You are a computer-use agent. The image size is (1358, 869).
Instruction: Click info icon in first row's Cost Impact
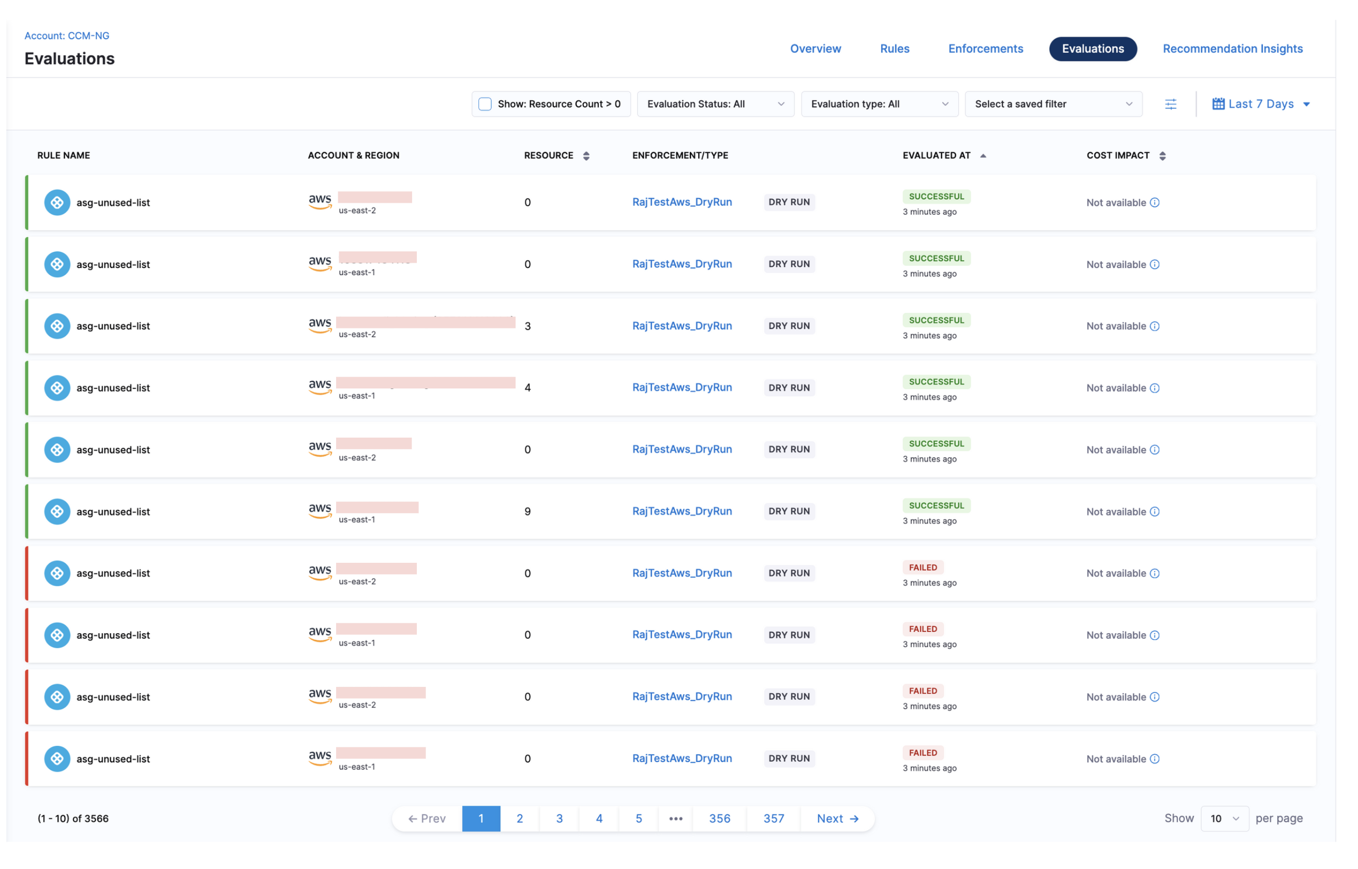1154,203
